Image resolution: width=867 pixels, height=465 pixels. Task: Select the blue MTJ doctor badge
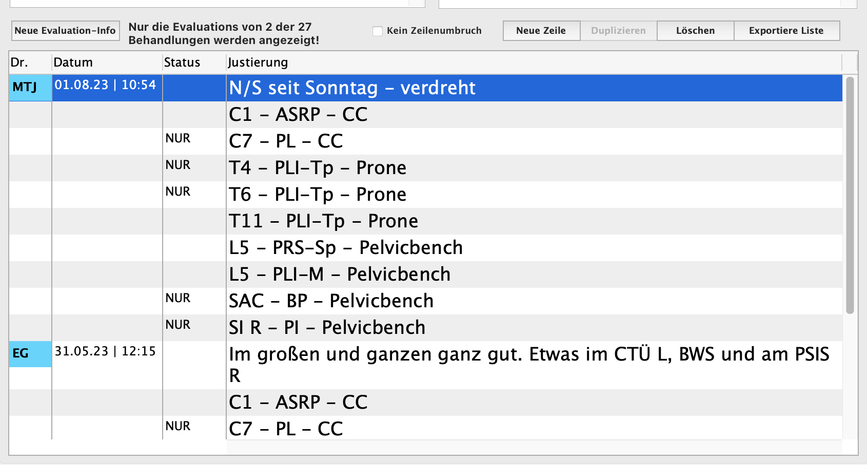click(x=30, y=88)
